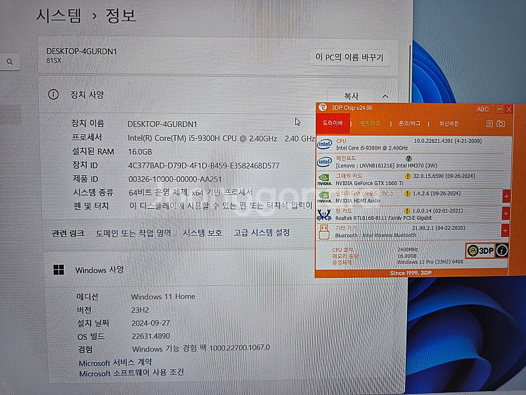Click the 장치 이름 value DESKTOP-4GURDN1
This screenshot has width=526, height=395.
click(x=162, y=124)
